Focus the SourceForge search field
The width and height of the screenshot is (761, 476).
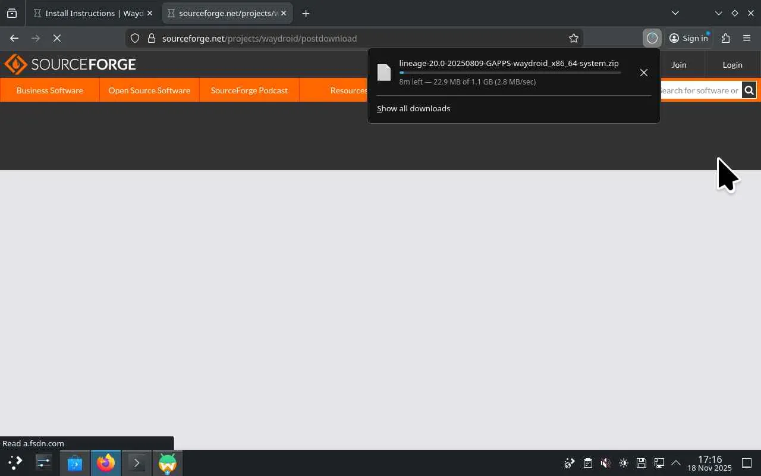pos(700,90)
